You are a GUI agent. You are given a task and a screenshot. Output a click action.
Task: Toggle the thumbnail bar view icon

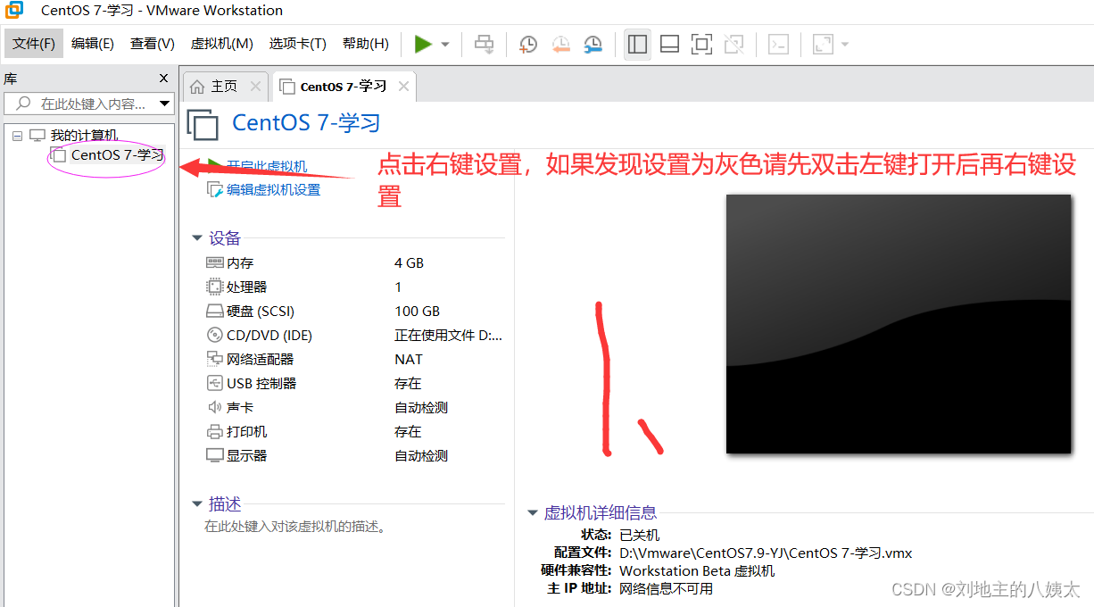669,44
